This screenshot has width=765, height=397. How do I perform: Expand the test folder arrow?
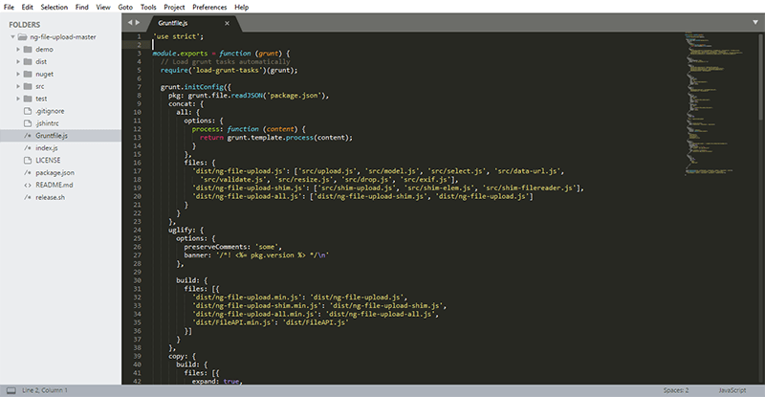tap(18, 99)
